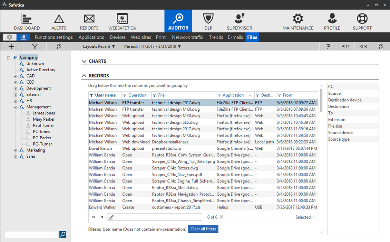The image size is (390, 242).
Task: Open the Supervisor module
Action: pyautogui.click(x=240, y=21)
